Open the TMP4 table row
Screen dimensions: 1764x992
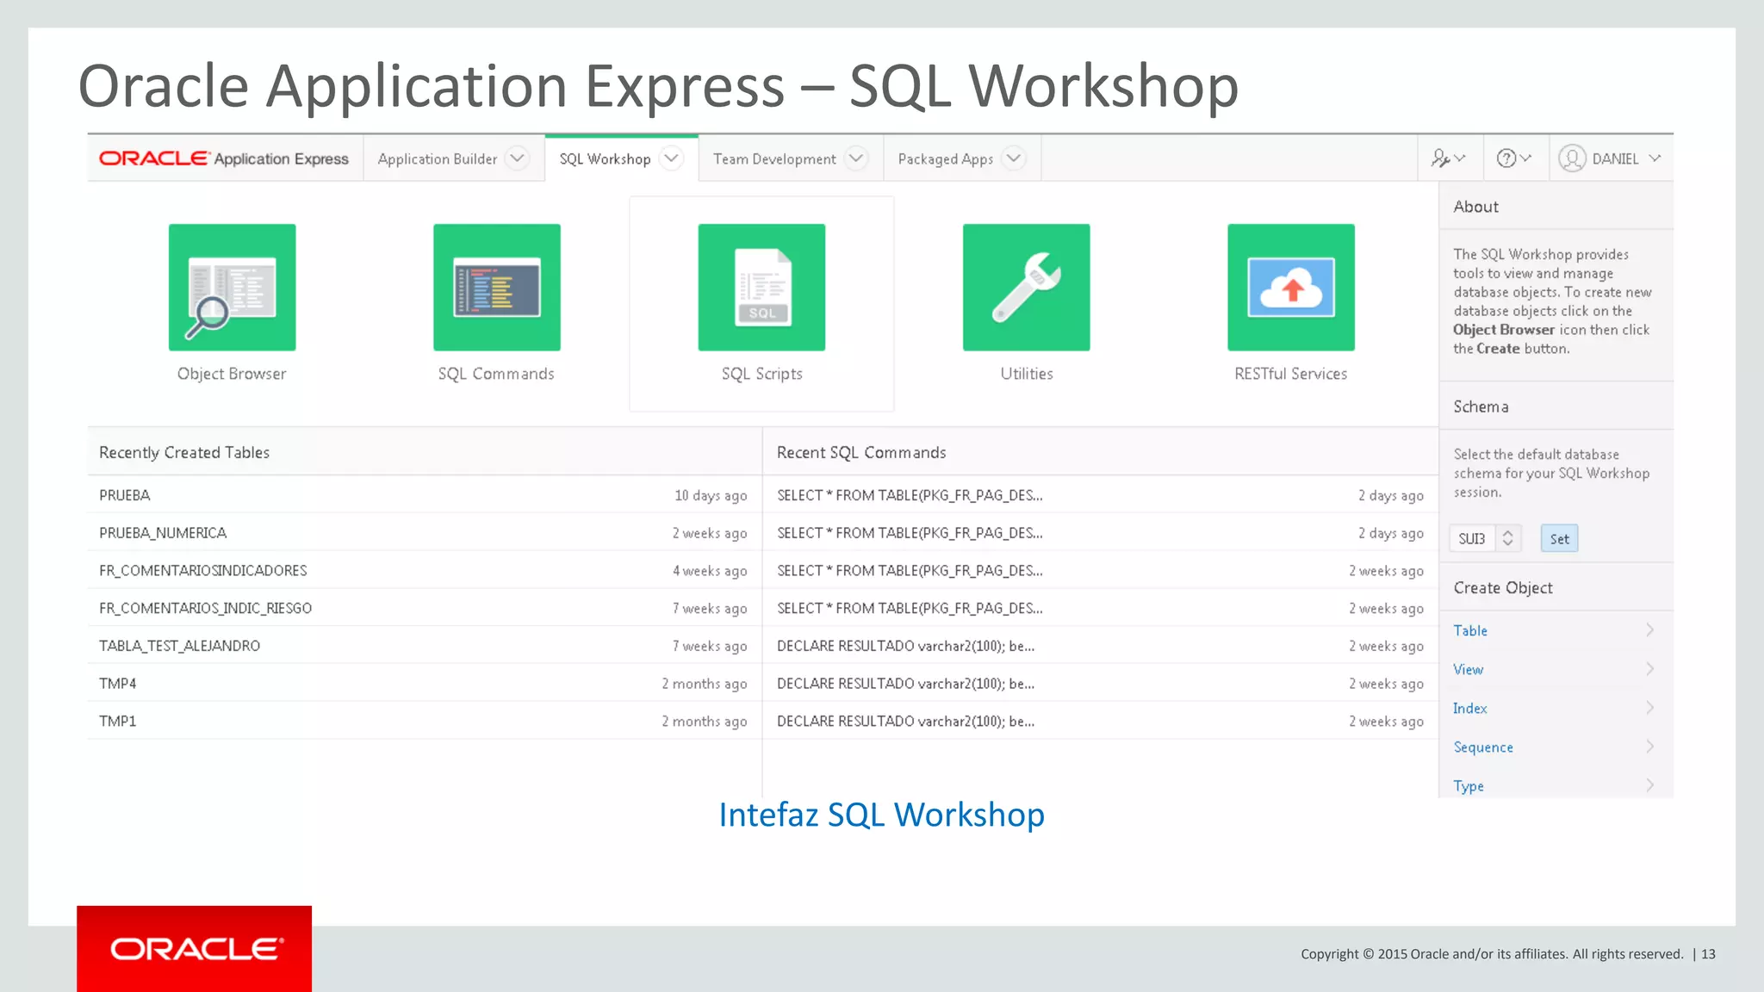click(424, 684)
